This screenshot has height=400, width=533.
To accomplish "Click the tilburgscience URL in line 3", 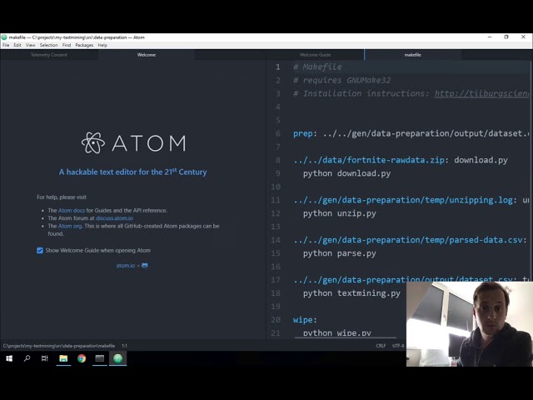I will pos(481,93).
